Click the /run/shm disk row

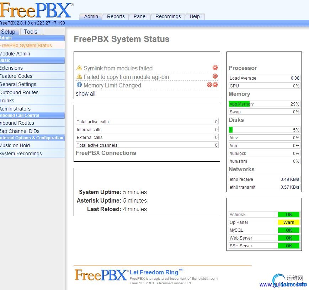[x=265, y=161]
